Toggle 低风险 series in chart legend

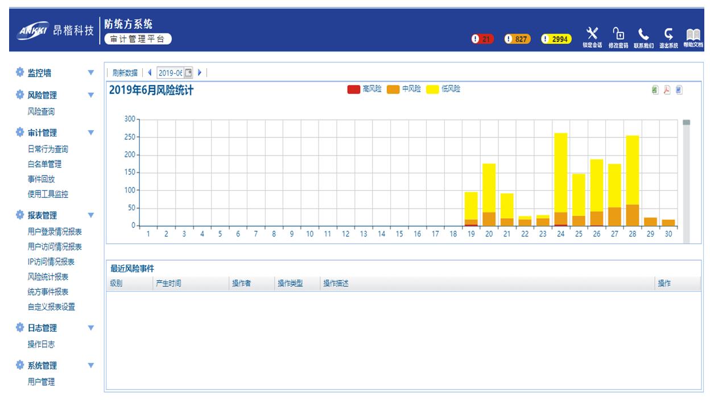pyautogui.click(x=443, y=89)
